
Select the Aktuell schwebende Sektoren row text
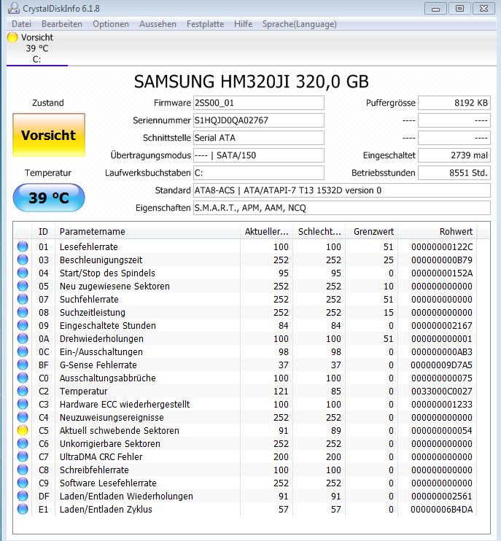tap(120, 431)
